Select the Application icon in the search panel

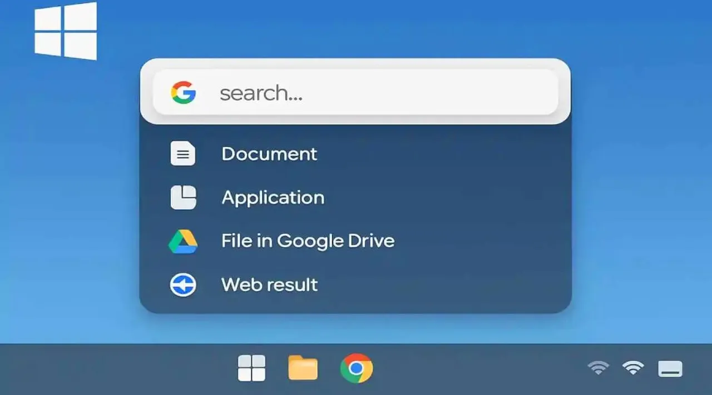click(x=184, y=197)
